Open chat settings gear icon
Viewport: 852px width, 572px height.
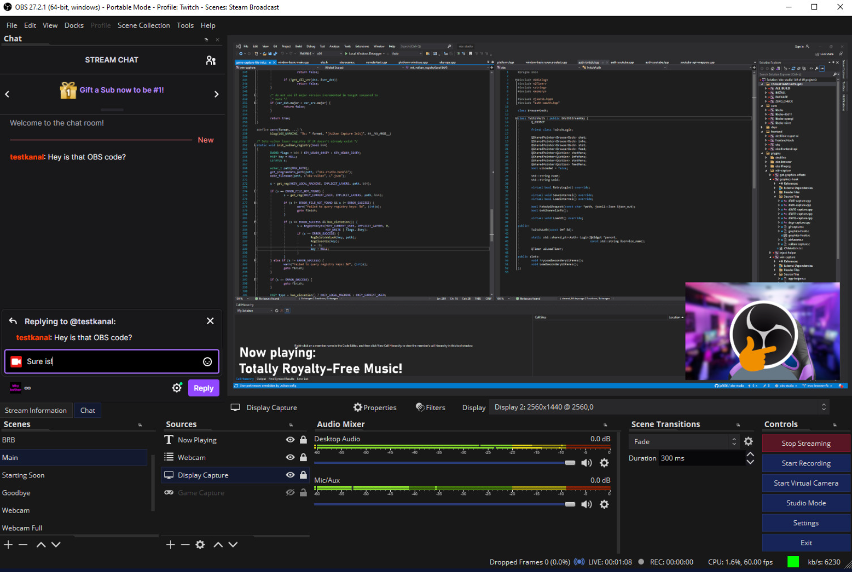coord(177,388)
